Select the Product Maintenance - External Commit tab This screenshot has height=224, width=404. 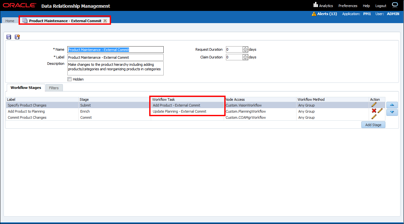tap(65, 21)
